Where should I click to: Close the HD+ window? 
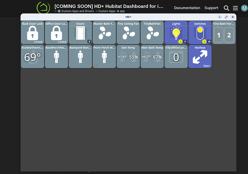(x=233, y=17)
